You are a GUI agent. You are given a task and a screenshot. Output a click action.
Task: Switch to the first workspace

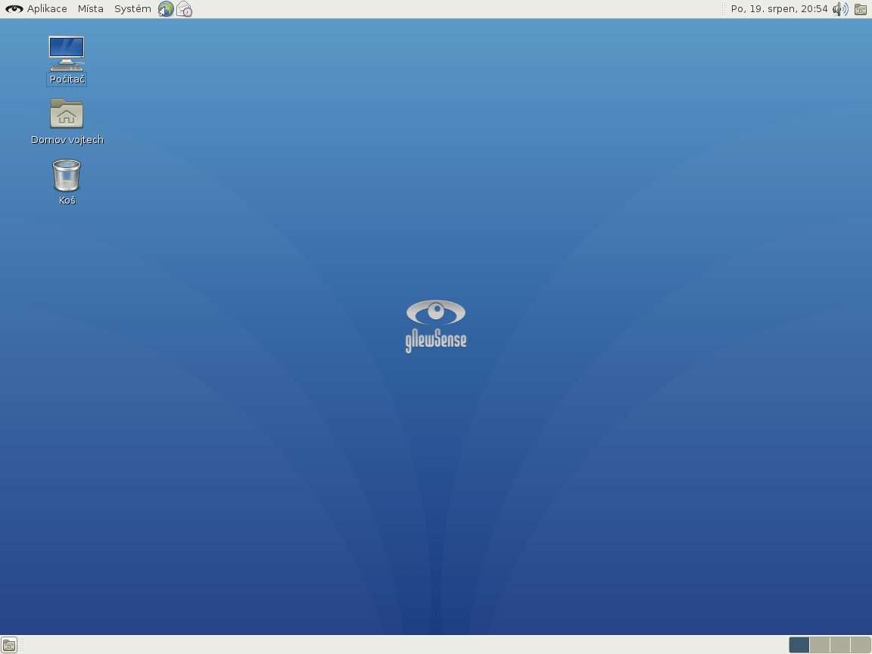[x=799, y=645]
